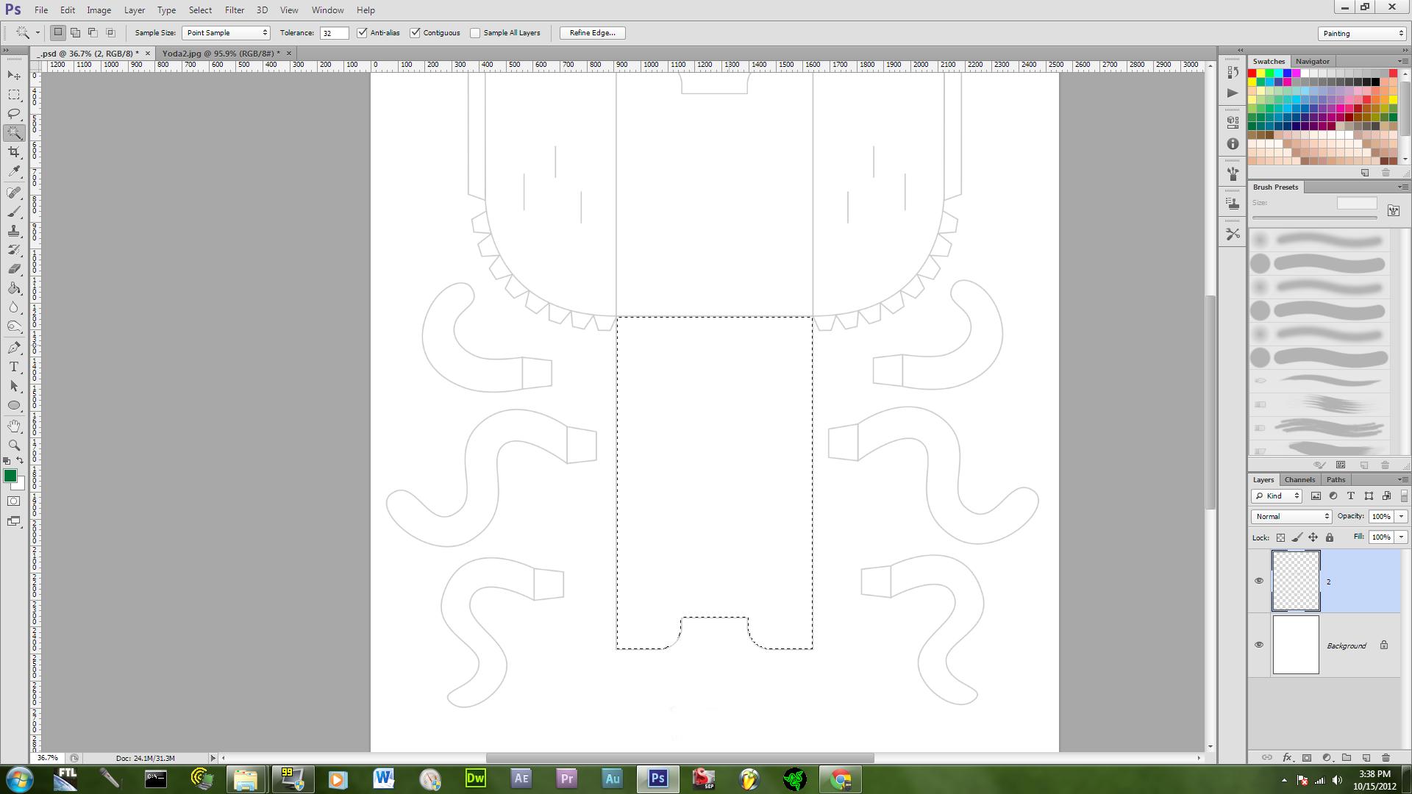This screenshot has width=1412, height=794.
Task: Open the Filter menu
Action: click(235, 10)
